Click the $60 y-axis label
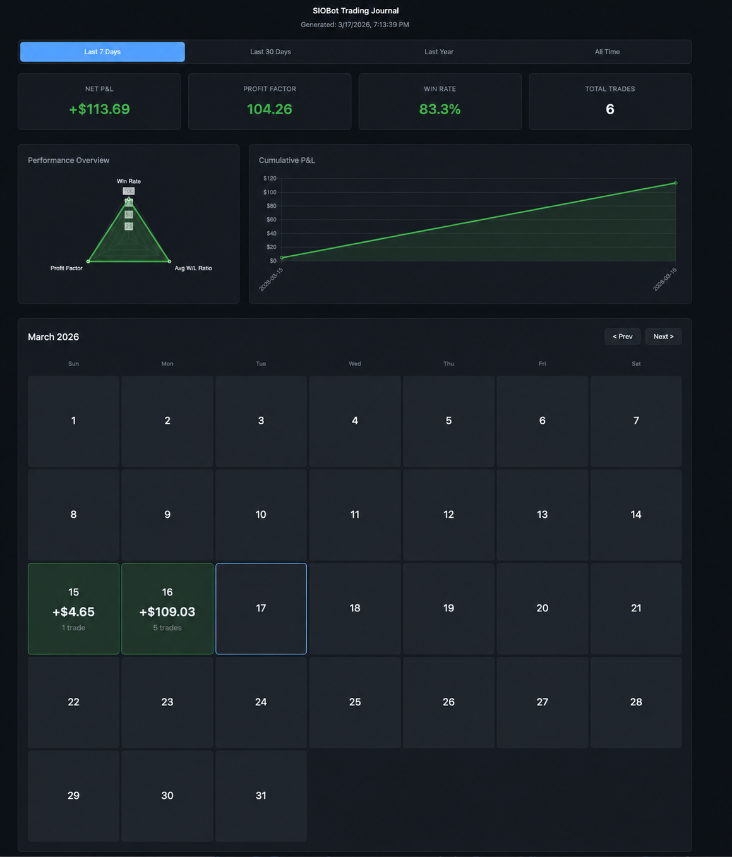 [271, 220]
